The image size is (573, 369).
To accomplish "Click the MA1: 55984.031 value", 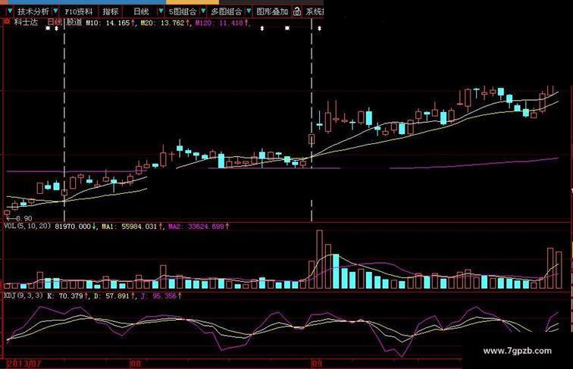I will point(129,227).
